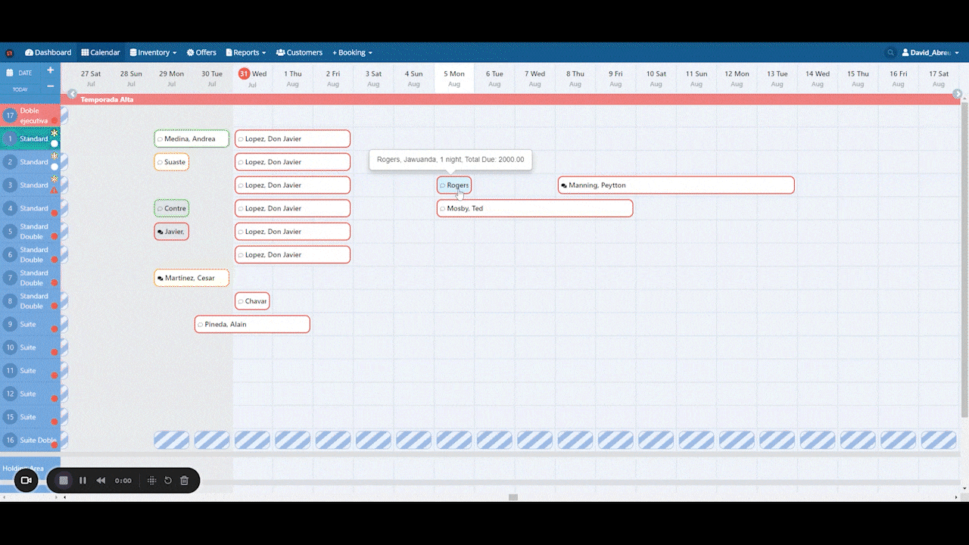Open Martinez, Cesar booking
Image resolution: width=969 pixels, height=545 pixels.
pyautogui.click(x=192, y=278)
